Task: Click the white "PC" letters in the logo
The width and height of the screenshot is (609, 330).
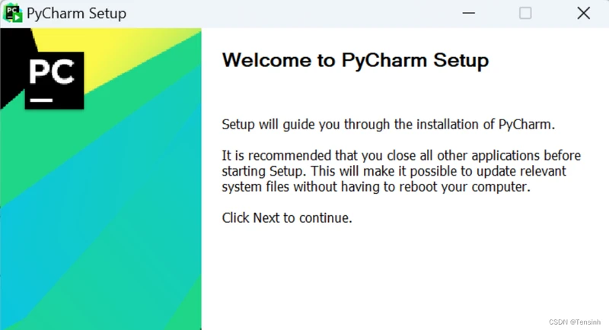Action: point(52,71)
